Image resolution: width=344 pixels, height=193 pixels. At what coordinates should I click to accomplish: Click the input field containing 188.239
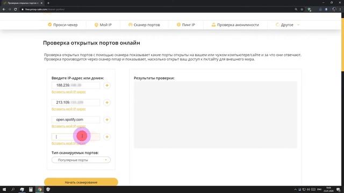[76, 85]
